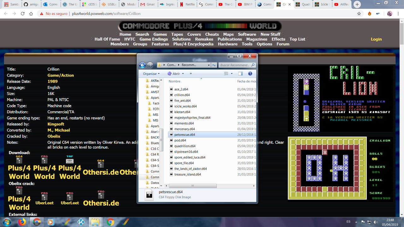This screenshot has height=227, width=404.
Task: Click first D64 download icon above Plus/4 World
Action: coord(19,160)
